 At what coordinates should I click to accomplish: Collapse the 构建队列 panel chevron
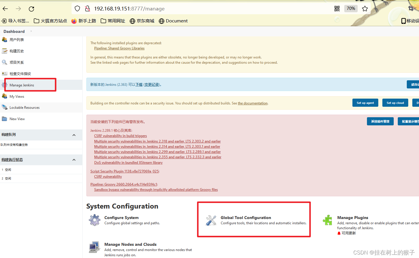coord(74,135)
